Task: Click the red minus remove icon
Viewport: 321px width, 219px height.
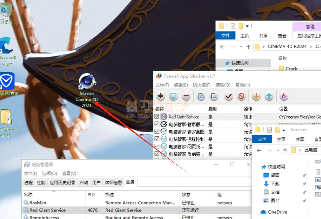Action: coord(186,96)
